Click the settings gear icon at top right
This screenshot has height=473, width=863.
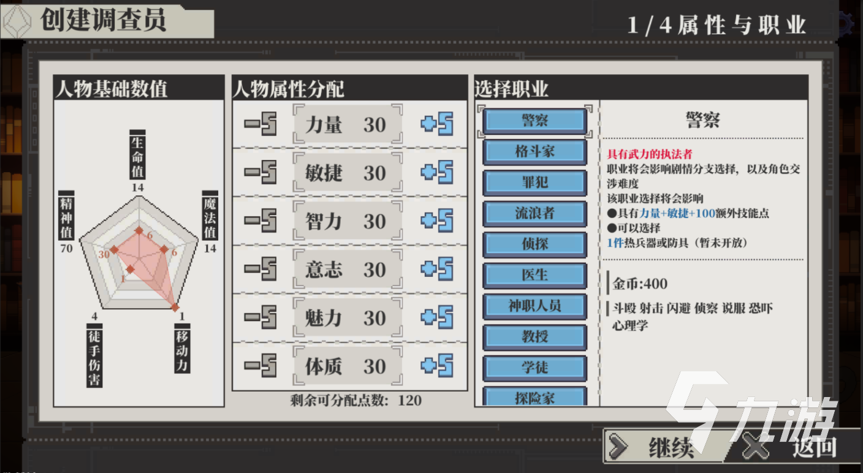click(848, 25)
